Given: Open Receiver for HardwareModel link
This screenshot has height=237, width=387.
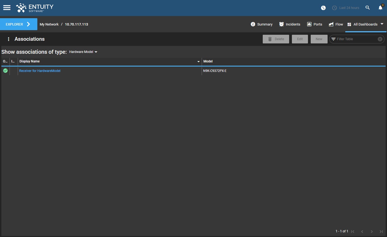Looking at the screenshot, I should [x=40, y=71].
